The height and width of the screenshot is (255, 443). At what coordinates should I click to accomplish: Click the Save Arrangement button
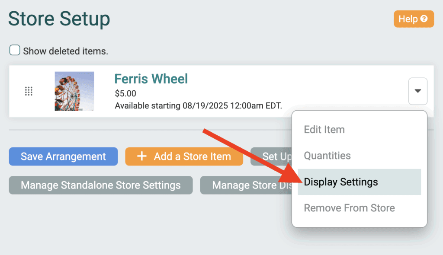(x=63, y=156)
